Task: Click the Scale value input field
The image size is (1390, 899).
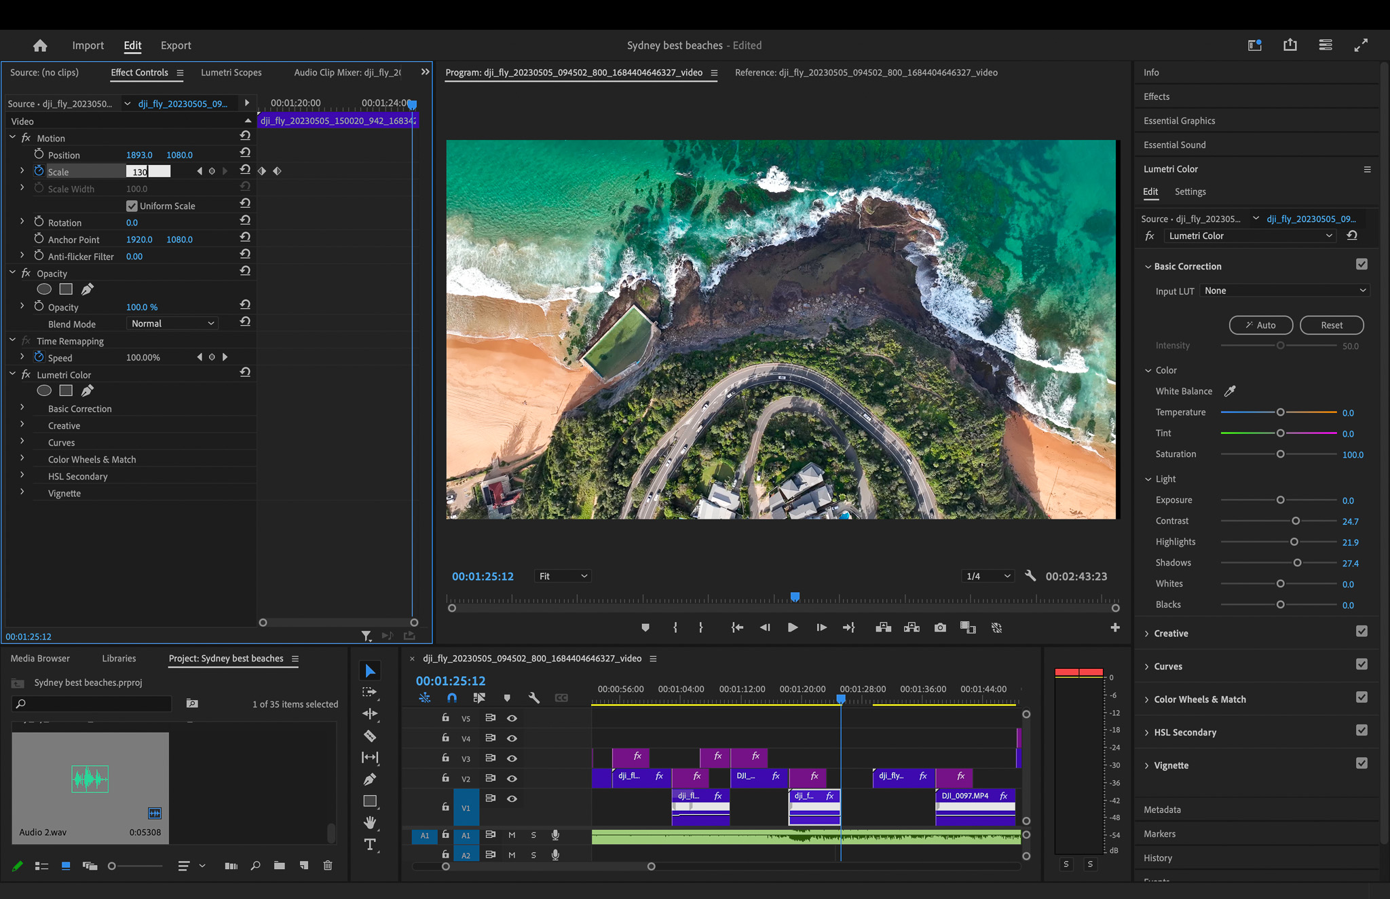Action: tap(148, 172)
